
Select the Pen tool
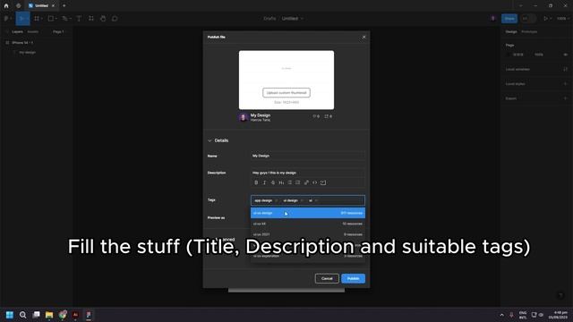pos(65,18)
